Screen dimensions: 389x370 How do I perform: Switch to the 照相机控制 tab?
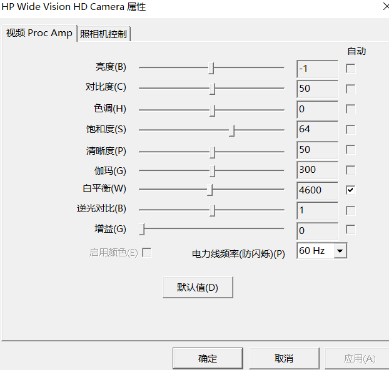coord(103,34)
